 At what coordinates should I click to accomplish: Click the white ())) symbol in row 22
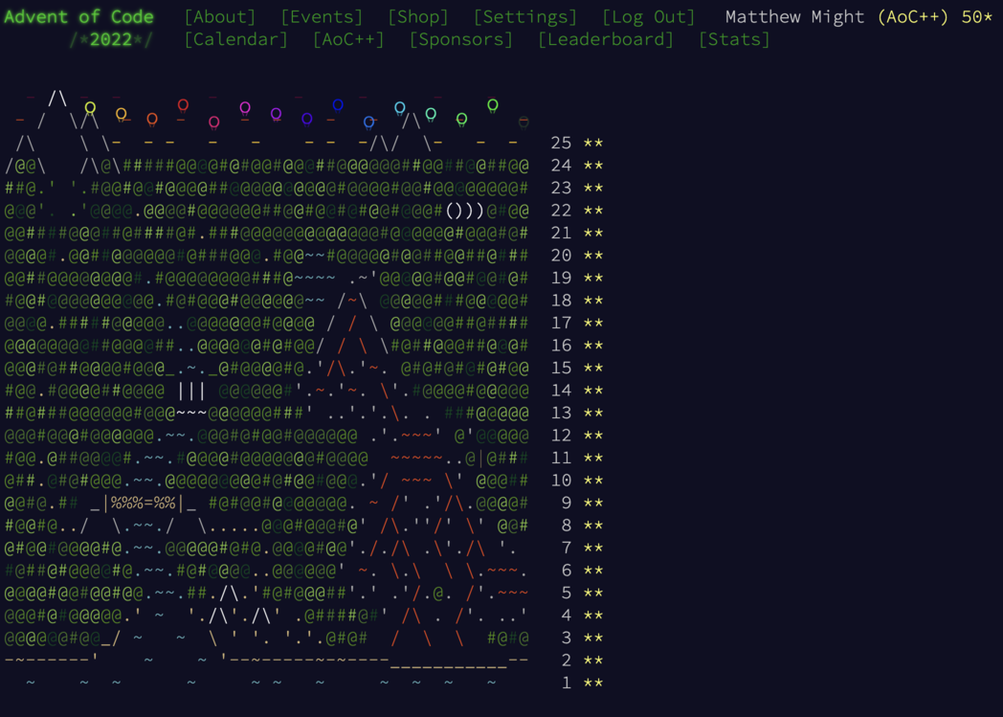pos(464,211)
